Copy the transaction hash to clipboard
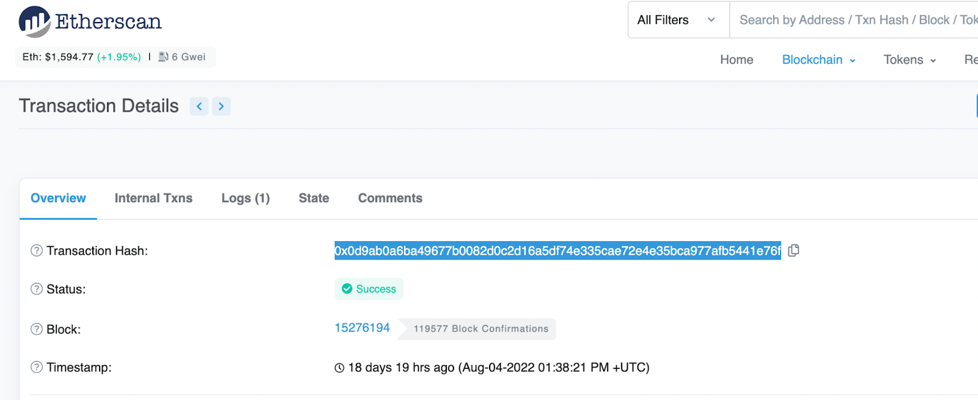Viewport: 978px width, 400px height. (793, 250)
